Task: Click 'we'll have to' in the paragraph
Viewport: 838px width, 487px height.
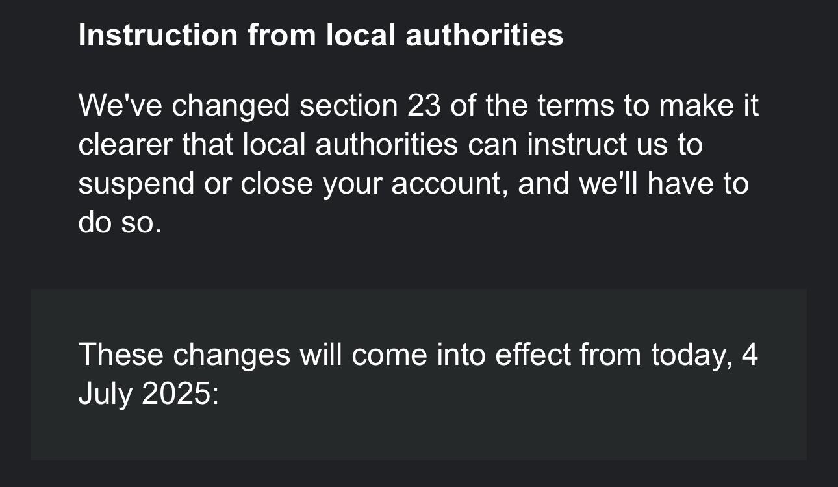Action: pyautogui.click(x=663, y=184)
